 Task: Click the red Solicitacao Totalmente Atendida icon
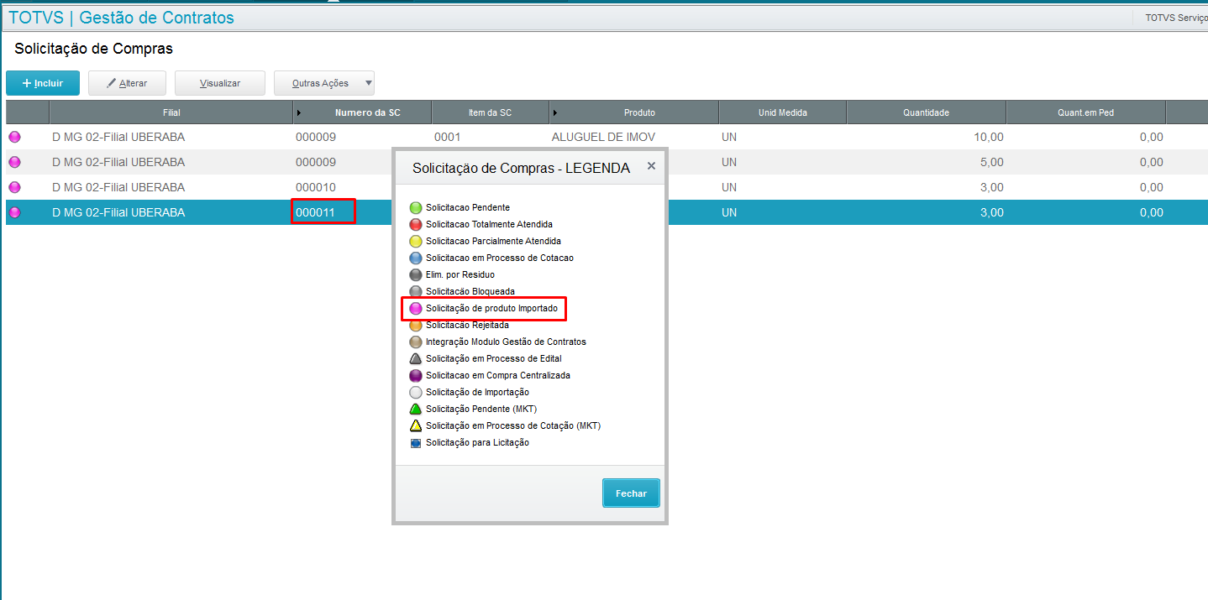415,224
